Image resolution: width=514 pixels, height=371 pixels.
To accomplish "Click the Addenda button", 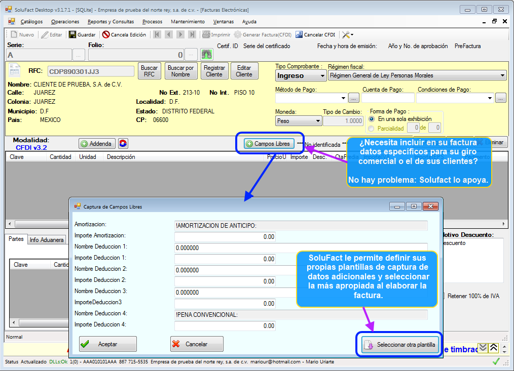I will pos(97,143).
